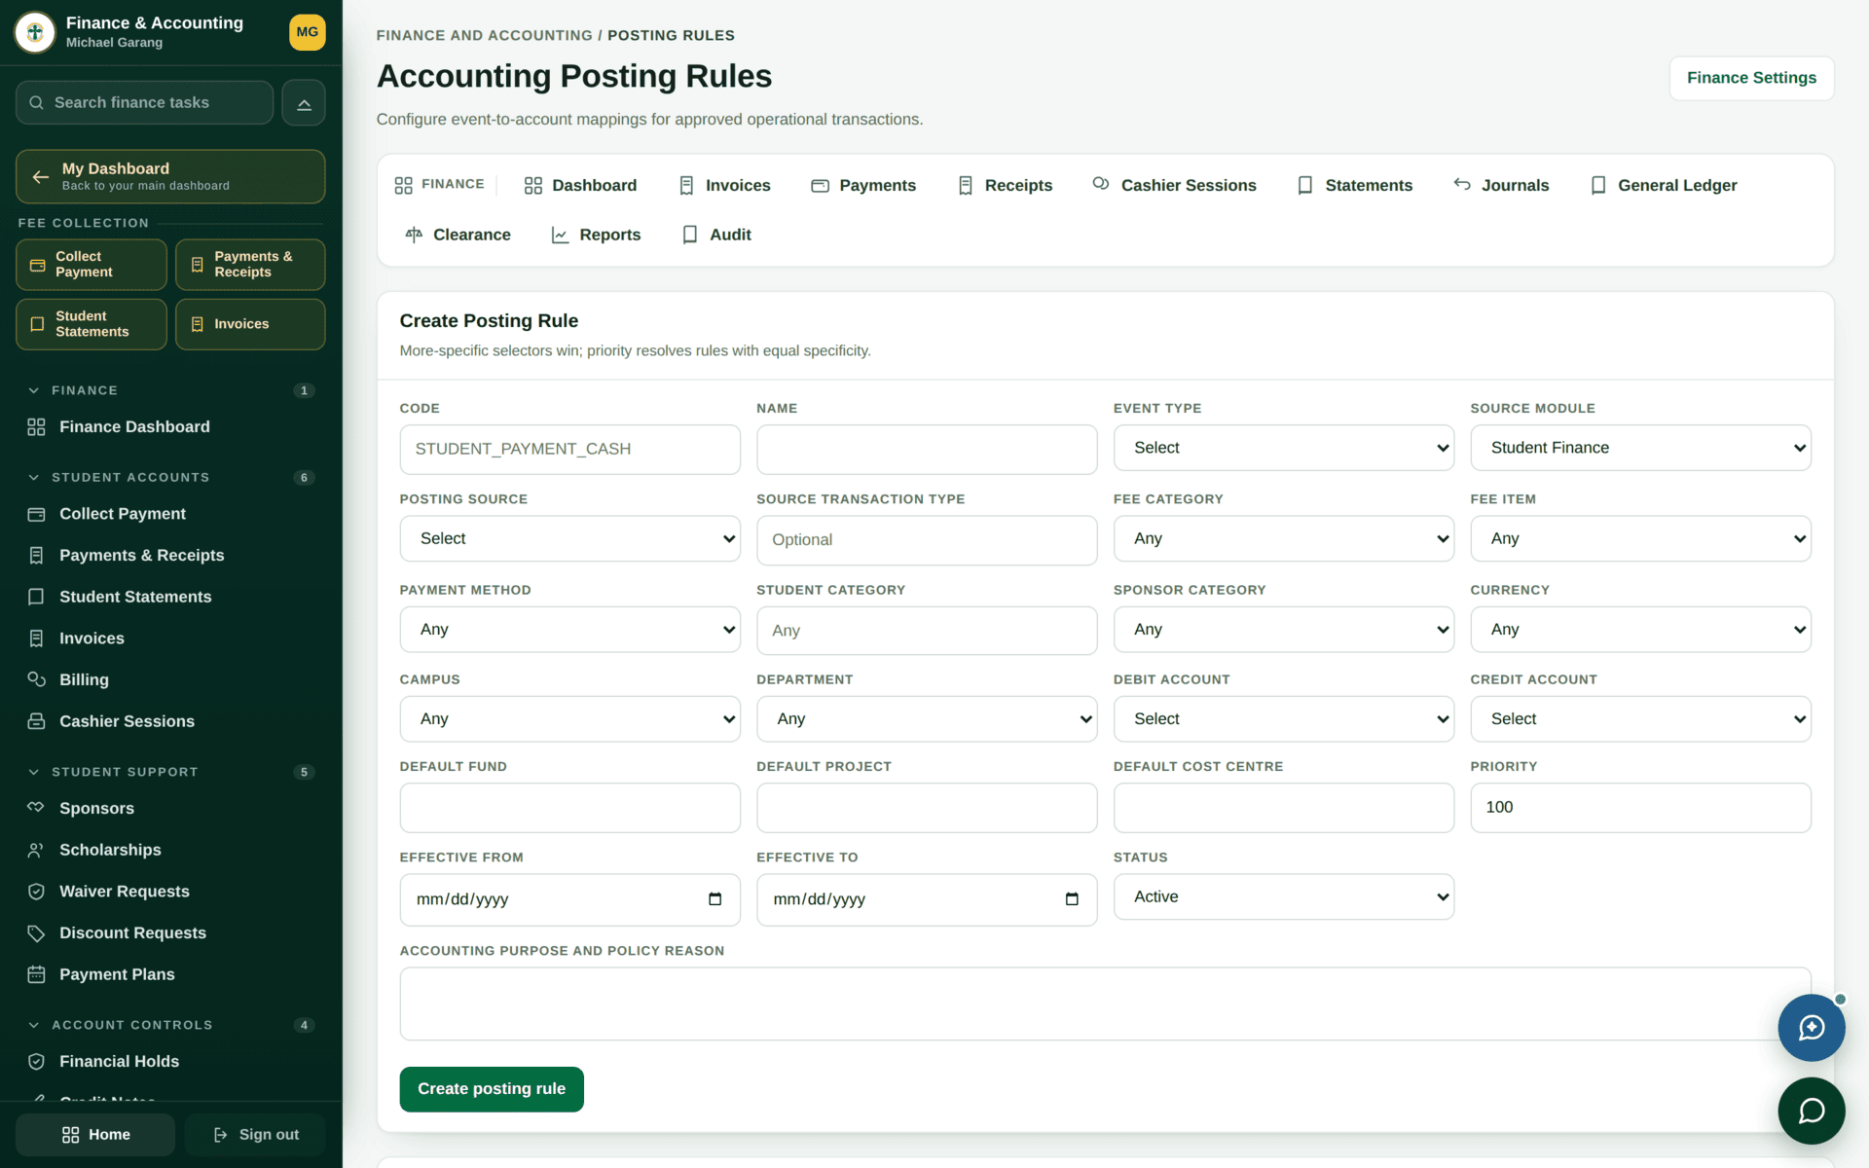Image resolution: width=1869 pixels, height=1168 pixels.
Task: Click the MG user avatar badge
Action: [x=307, y=32]
